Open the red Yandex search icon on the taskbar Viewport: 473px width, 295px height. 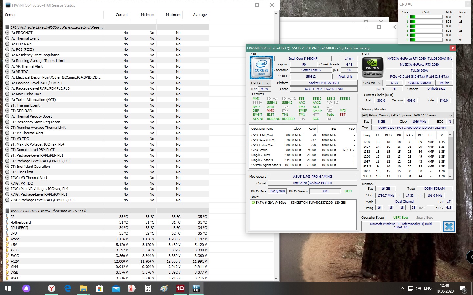pyautogui.click(x=132, y=288)
